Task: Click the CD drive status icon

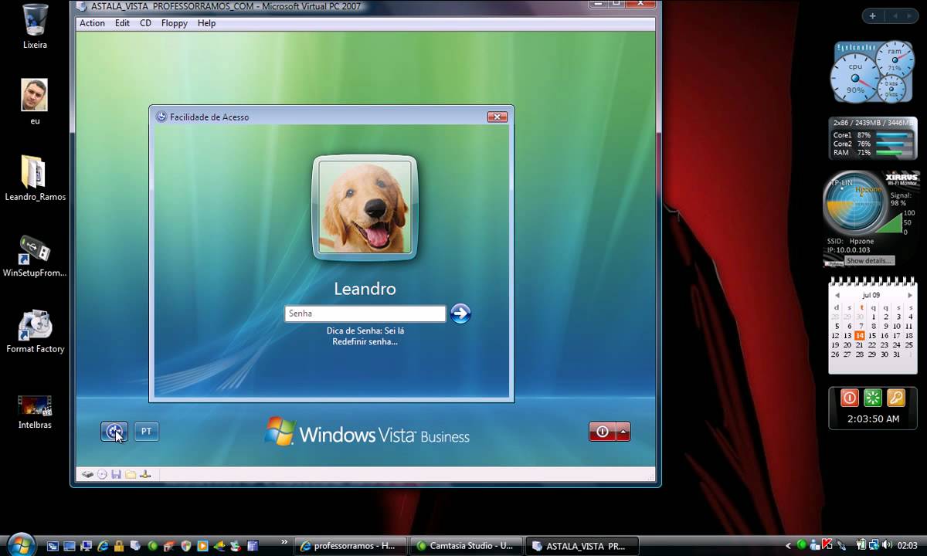Action: click(x=102, y=474)
